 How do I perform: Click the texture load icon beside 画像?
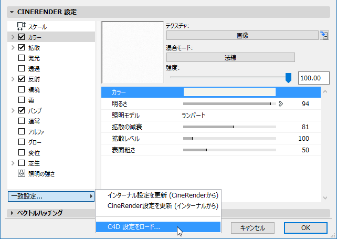[324, 35]
